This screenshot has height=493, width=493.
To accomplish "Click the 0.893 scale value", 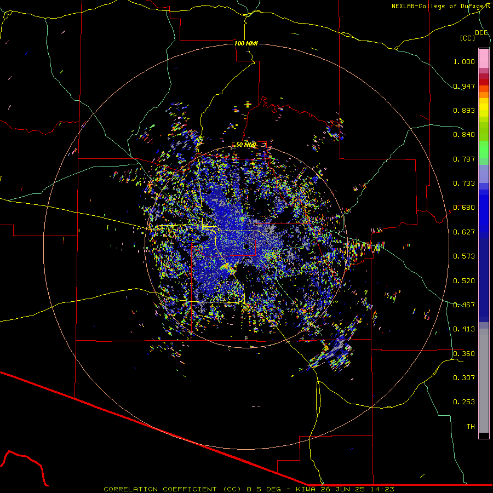I will point(464,110).
